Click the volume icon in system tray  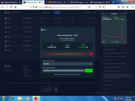(122, 99)
